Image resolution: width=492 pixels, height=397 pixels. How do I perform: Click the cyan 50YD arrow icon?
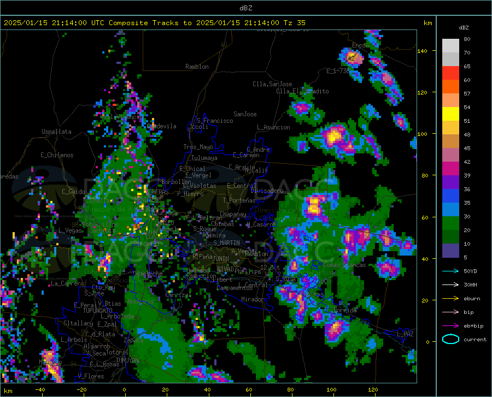click(x=450, y=271)
